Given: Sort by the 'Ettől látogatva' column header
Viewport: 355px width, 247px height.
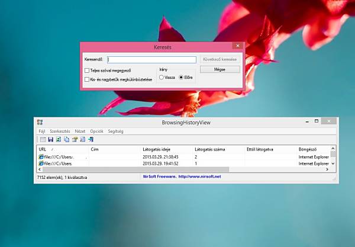Looking at the screenshot, I should coord(270,149).
